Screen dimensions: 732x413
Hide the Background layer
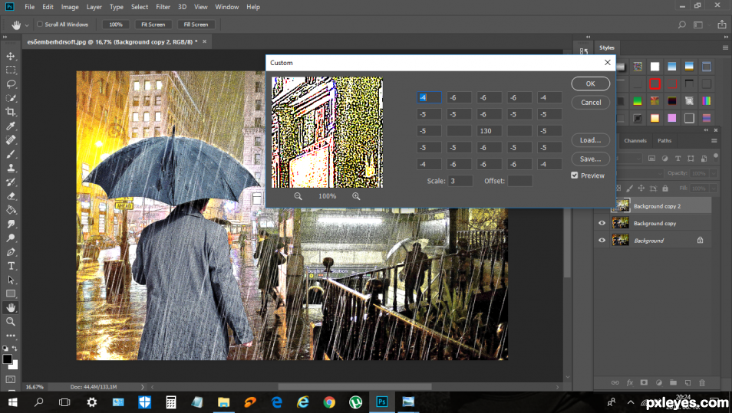click(602, 240)
